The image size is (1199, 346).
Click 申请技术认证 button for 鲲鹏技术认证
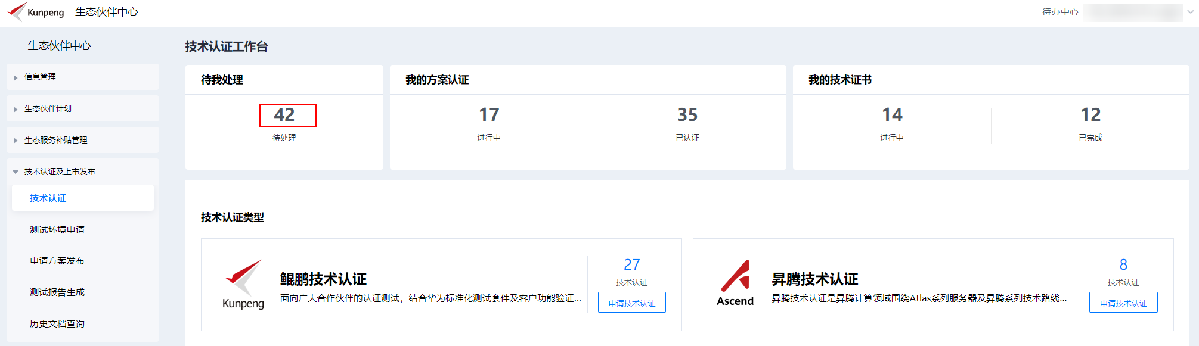632,303
